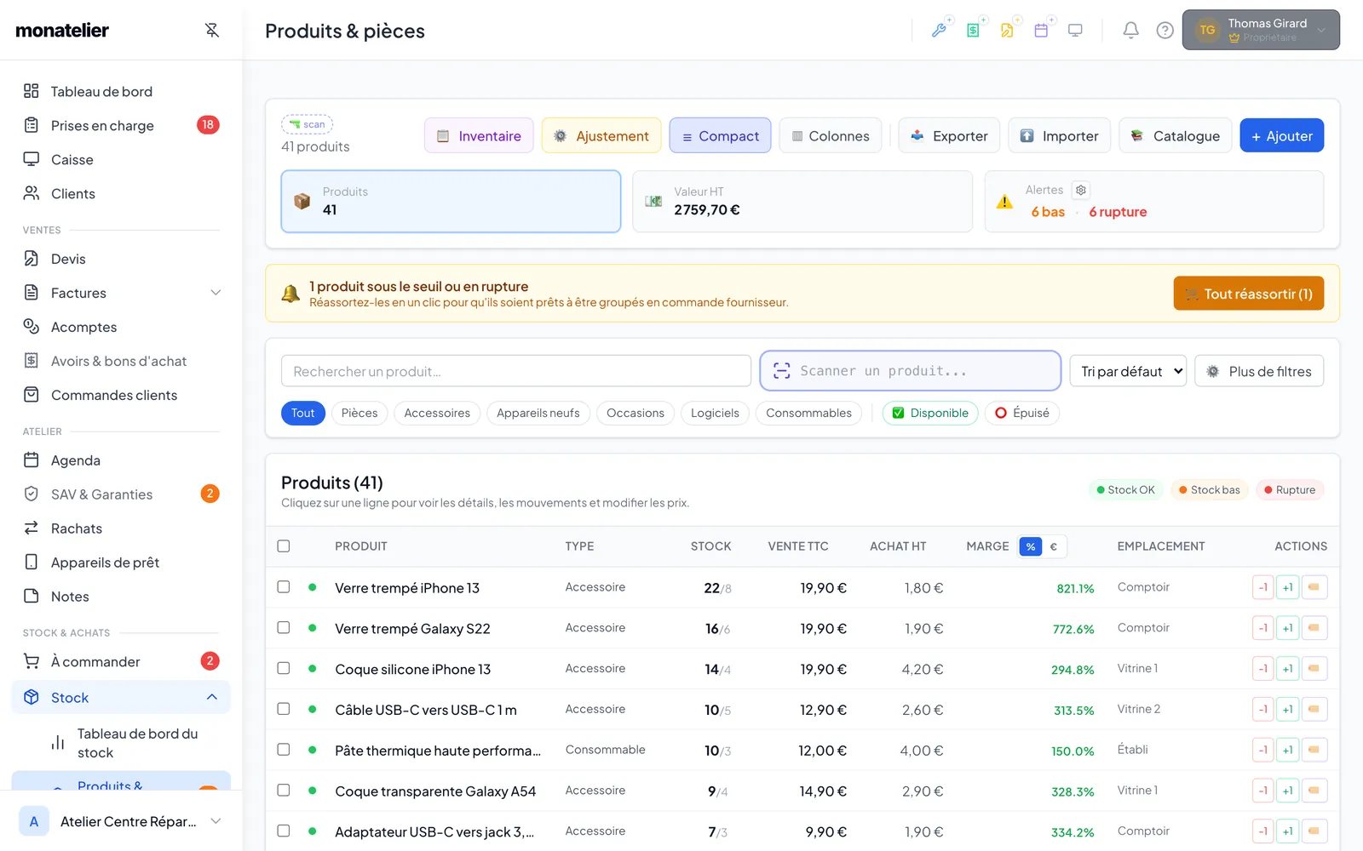Unpin the sidebar with the pin icon

212,31
